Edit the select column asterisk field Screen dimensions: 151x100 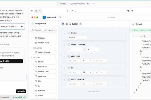(75, 49)
